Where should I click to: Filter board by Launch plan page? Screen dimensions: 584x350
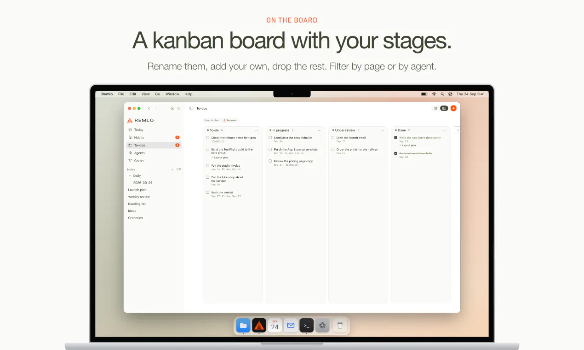212,120
